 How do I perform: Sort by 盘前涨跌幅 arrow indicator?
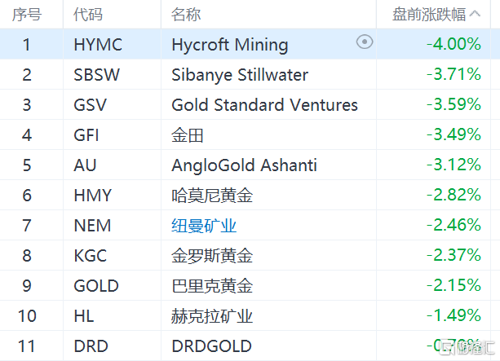tap(475, 14)
